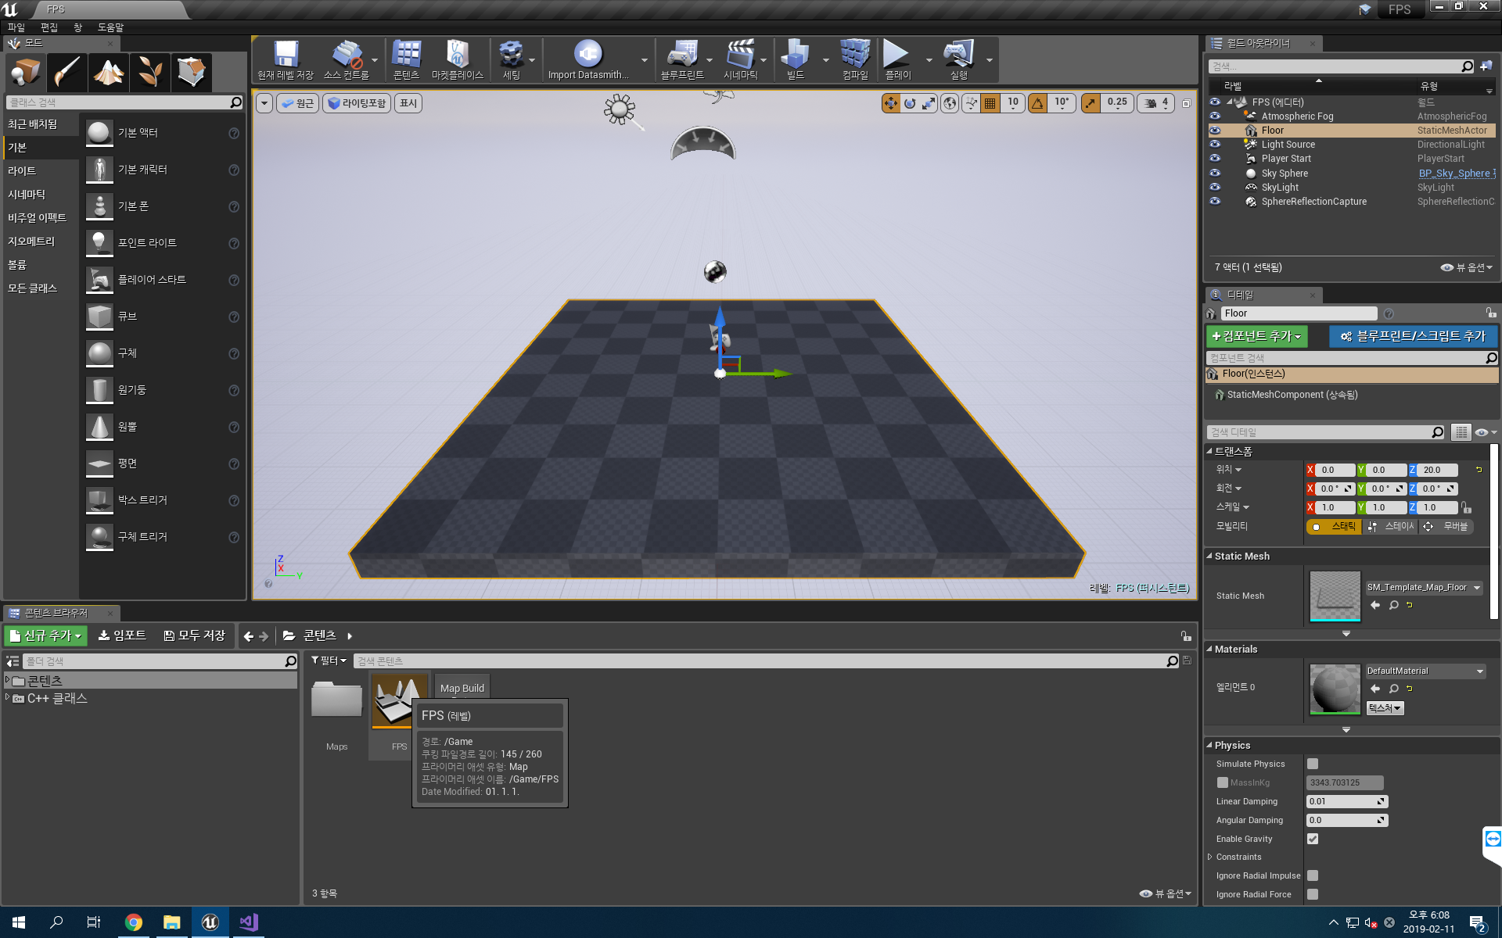The height and width of the screenshot is (938, 1502).
Task: Click 컴포넌트 추가 button in Details
Action: [x=1259, y=336]
